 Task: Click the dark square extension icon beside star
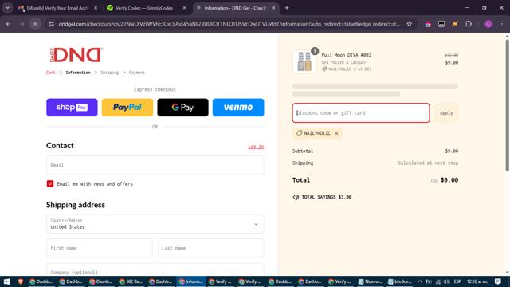[441, 24]
